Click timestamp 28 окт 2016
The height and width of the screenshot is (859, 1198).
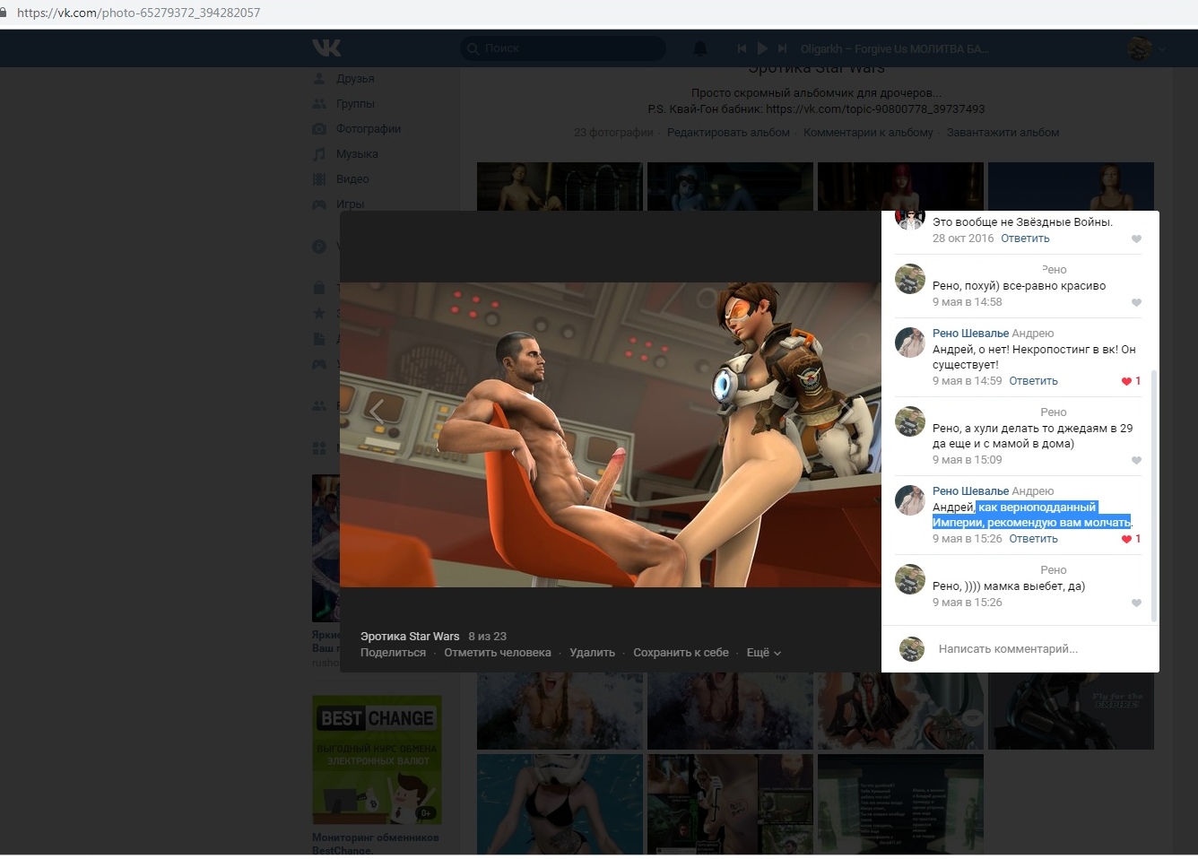963,239
